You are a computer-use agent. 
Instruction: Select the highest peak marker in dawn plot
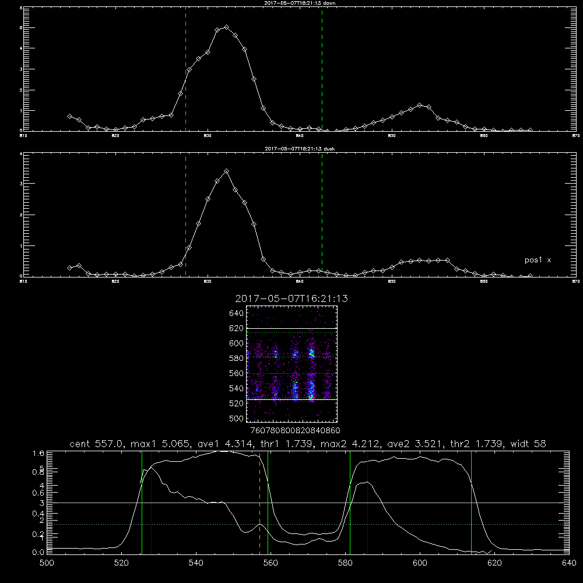pyautogui.click(x=226, y=27)
